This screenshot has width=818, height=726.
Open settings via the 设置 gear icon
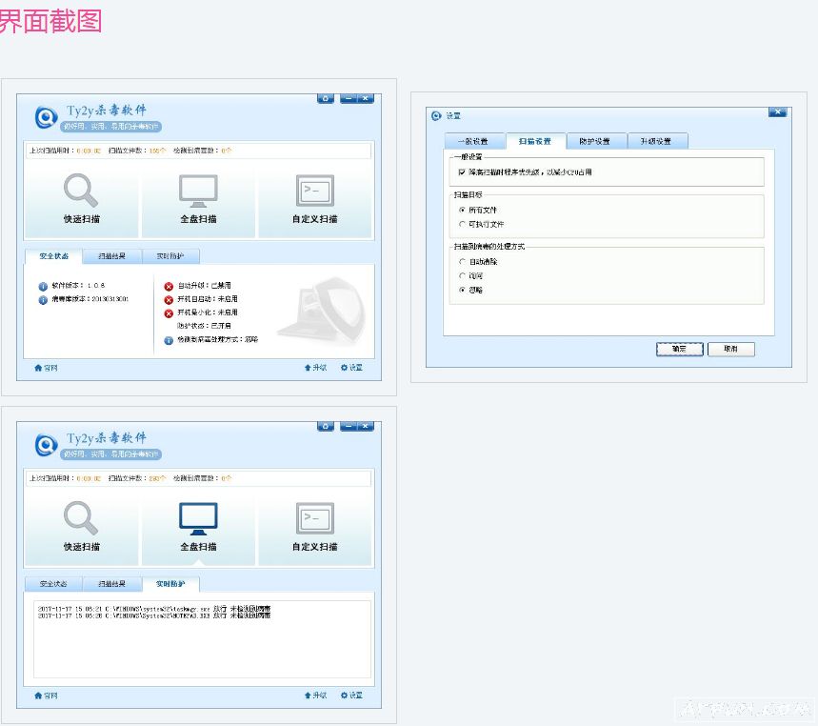coord(350,367)
